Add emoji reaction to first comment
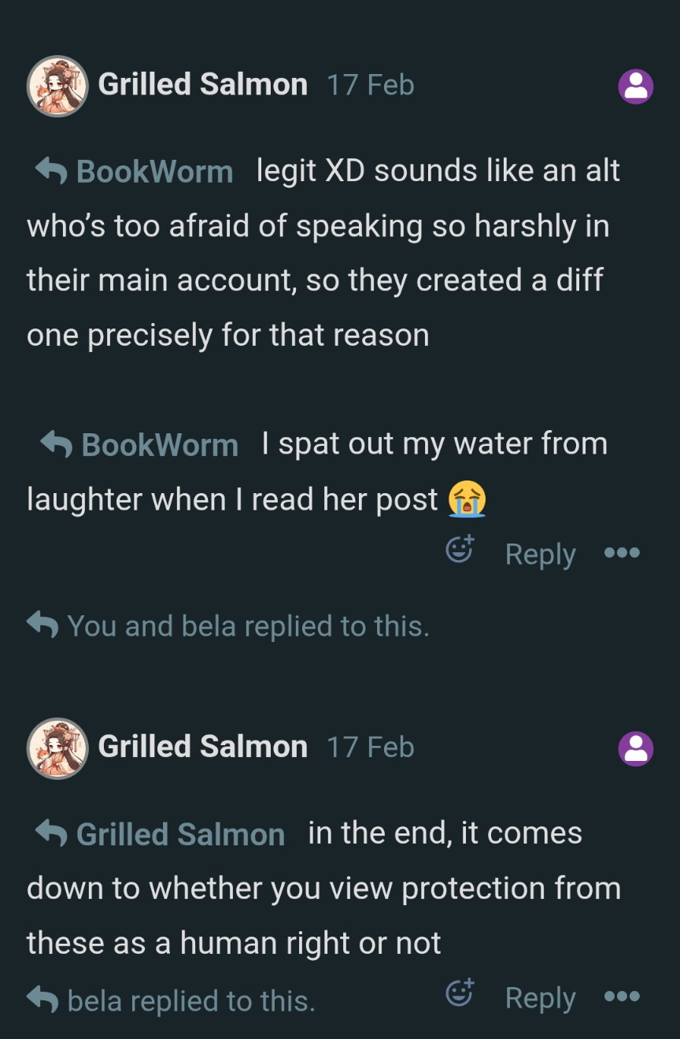680x1039 pixels. coord(460,548)
